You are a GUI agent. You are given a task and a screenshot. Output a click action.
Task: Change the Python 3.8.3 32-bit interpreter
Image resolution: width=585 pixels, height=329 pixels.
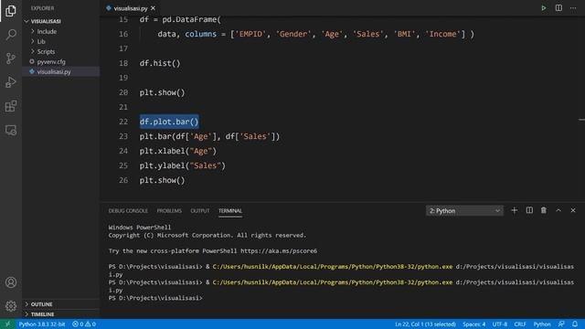tap(42, 324)
